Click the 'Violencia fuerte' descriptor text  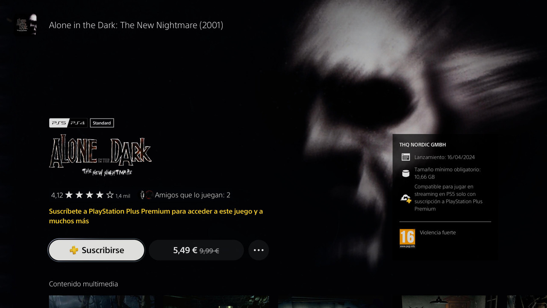pyautogui.click(x=438, y=233)
